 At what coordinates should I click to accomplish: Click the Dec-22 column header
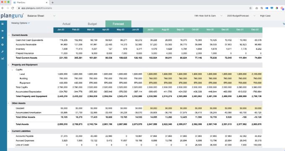click(255, 30)
